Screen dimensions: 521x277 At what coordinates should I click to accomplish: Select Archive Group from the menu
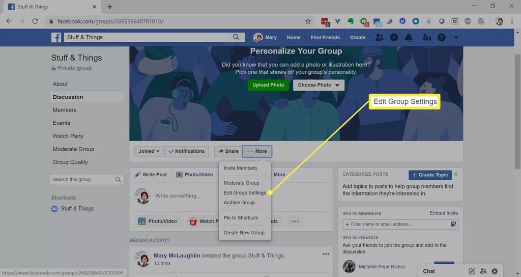[239, 203]
